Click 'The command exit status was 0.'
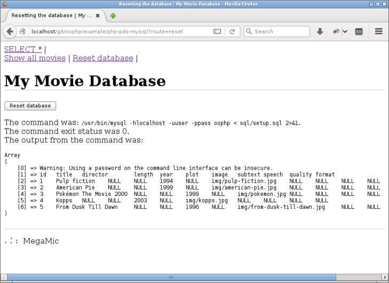 coord(67,131)
